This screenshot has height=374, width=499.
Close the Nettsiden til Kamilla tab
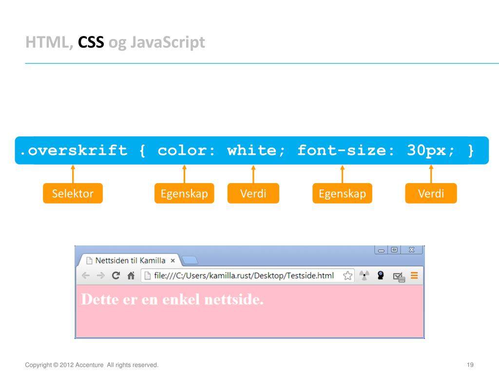pos(173,261)
